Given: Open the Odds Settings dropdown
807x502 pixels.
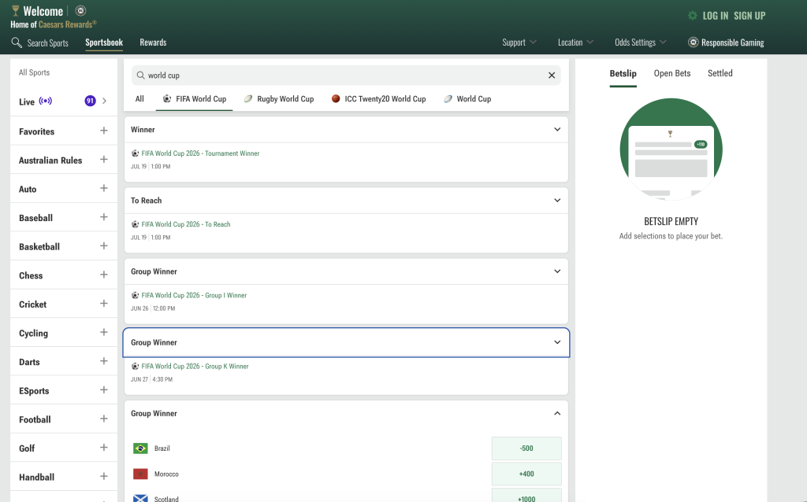Looking at the screenshot, I should pos(640,42).
